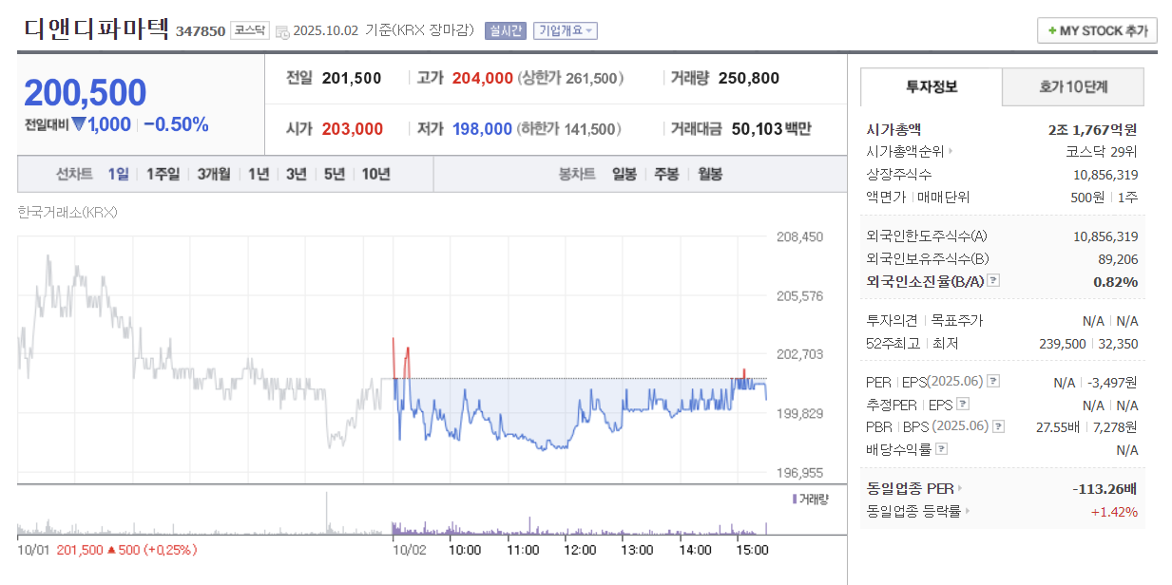Open the help icon beside 외국인소진율(B/A)

pyautogui.click(x=993, y=281)
